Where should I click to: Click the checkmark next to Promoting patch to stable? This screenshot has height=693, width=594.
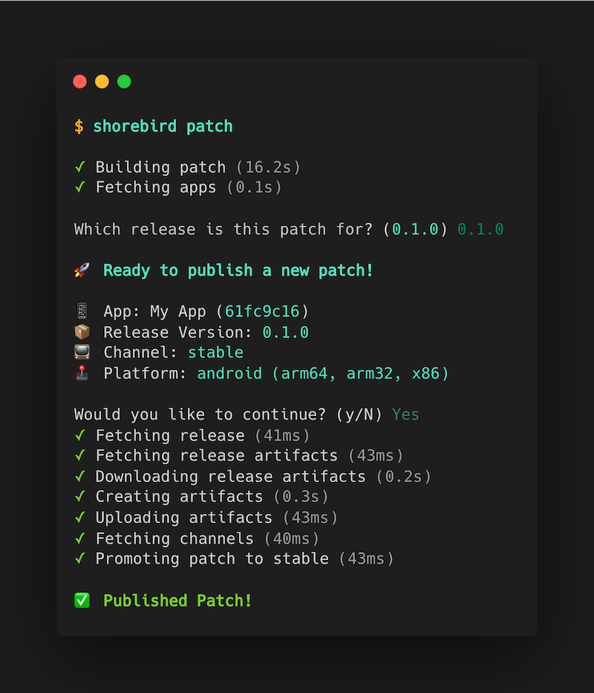(79, 559)
